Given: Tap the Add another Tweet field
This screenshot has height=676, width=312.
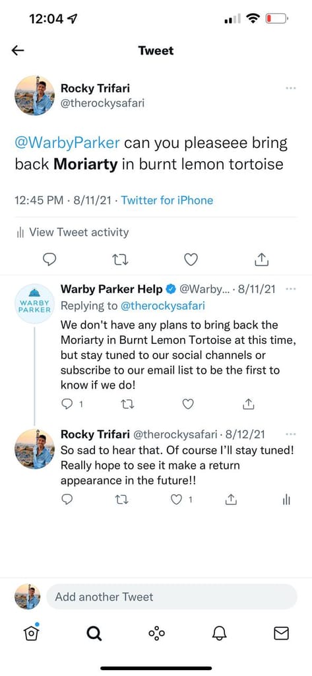Looking at the screenshot, I should (172, 597).
